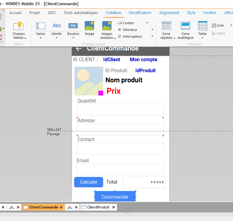Screen dimensions: 233x221
Task: Open the Combo control dropdown arrow
Action: tap(147, 23)
